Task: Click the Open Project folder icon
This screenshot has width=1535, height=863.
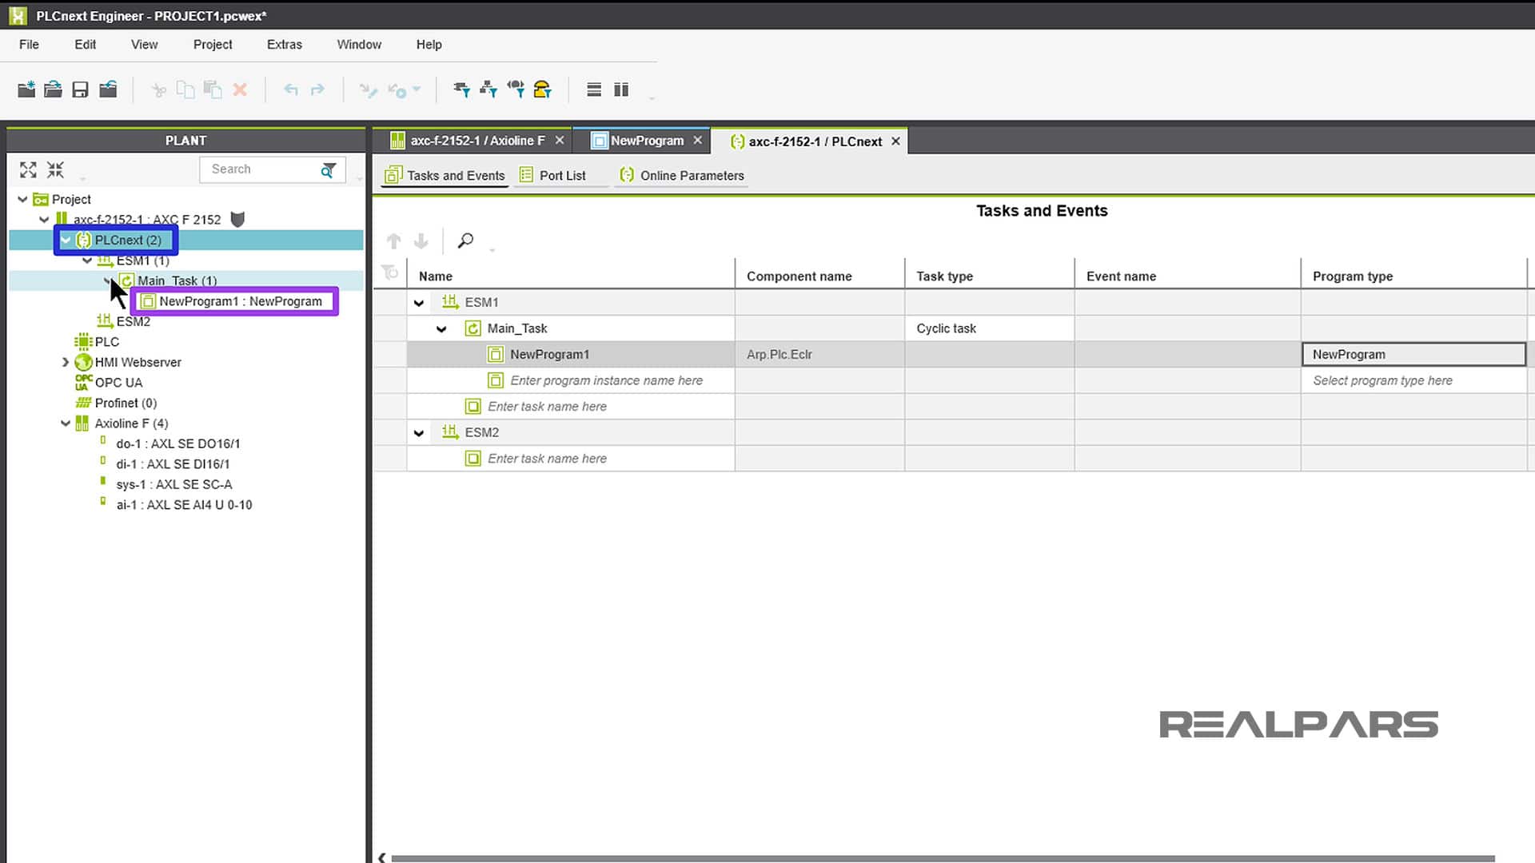Action: coord(53,89)
